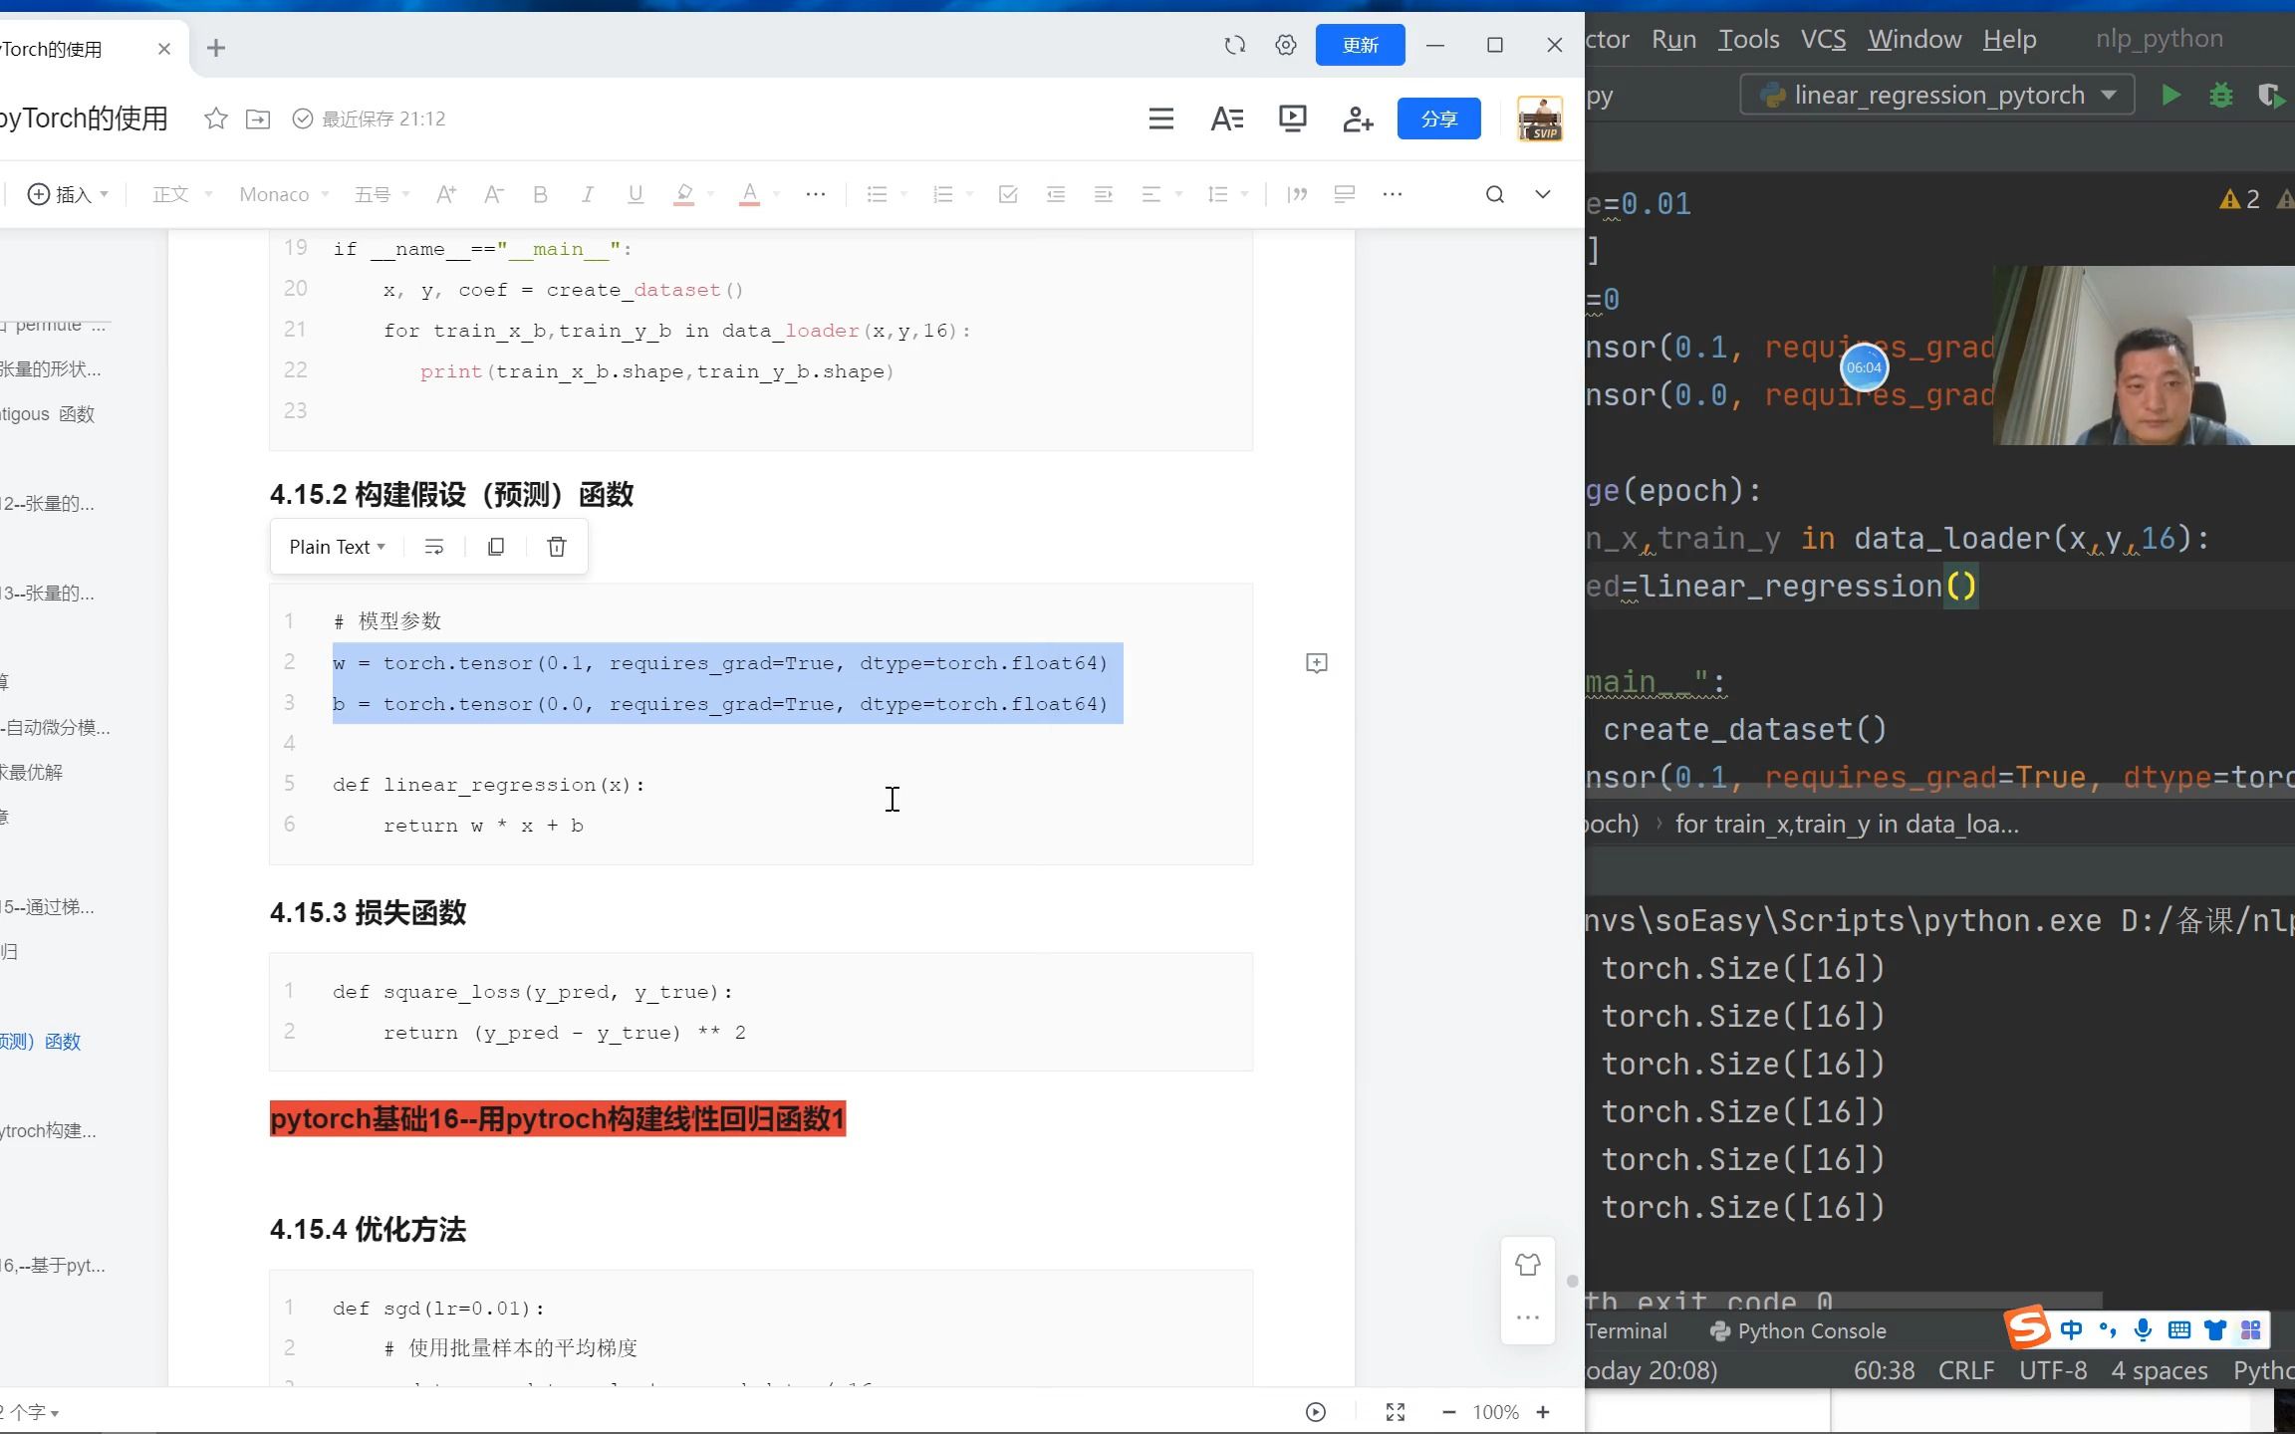Toggle the checkbox list button
Image resolution: width=2295 pixels, height=1434 pixels.
click(1008, 195)
